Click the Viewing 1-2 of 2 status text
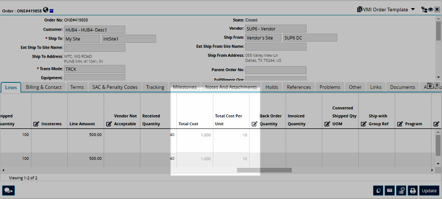This screenshot has width=442, height=199. [x=23, y=178]
